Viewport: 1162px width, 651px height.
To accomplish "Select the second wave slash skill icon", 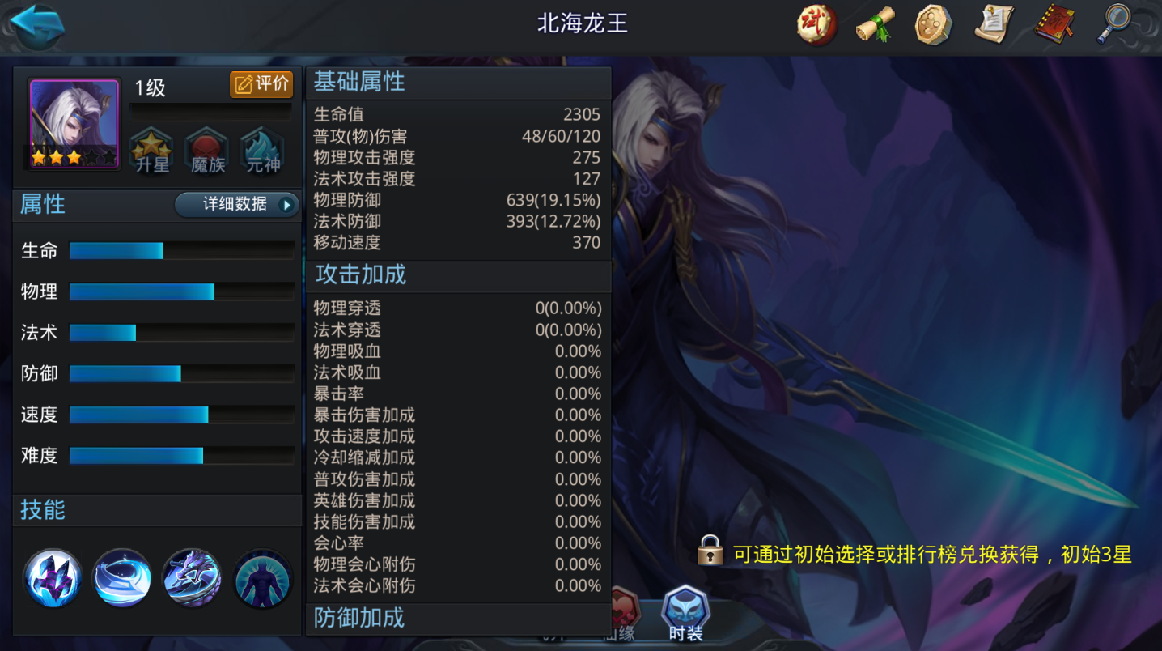I will coord(122,578).
